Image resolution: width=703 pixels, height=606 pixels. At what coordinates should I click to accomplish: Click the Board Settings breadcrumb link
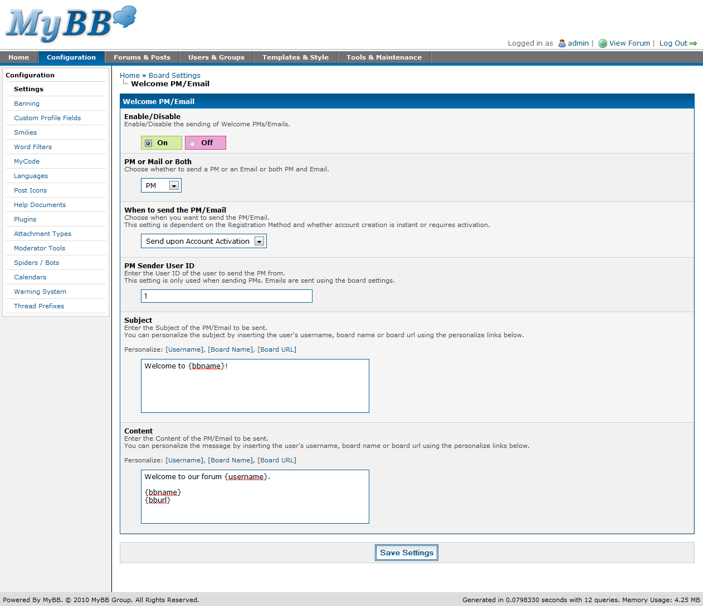pos(174,76)
